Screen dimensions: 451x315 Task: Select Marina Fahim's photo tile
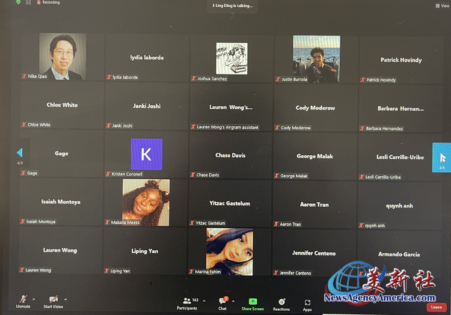[x=230, y=252]
